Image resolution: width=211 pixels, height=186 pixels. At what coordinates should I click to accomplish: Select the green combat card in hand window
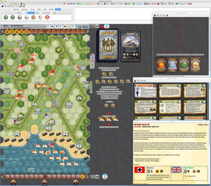point(184,65)
